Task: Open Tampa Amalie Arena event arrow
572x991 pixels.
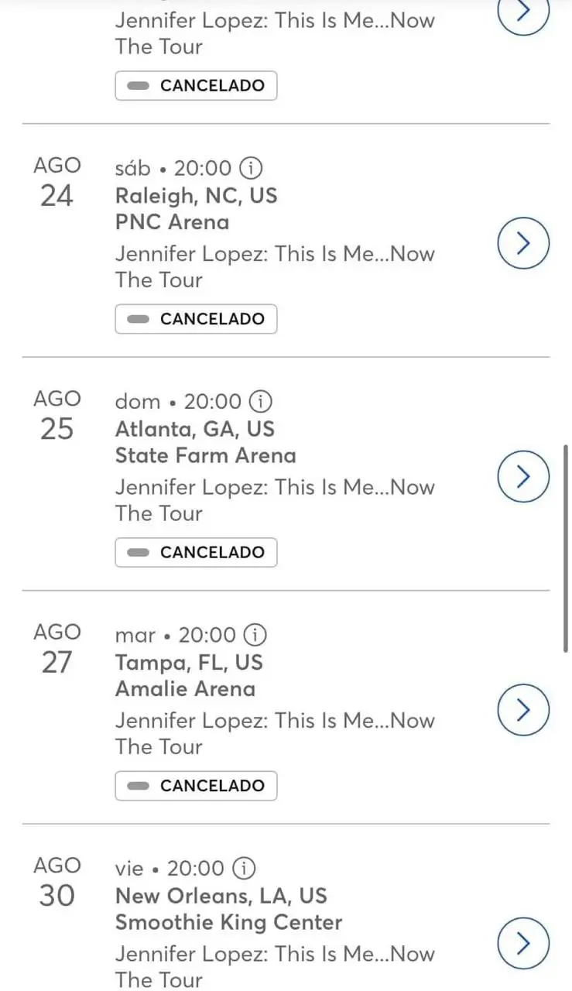Action: [522, 710]
